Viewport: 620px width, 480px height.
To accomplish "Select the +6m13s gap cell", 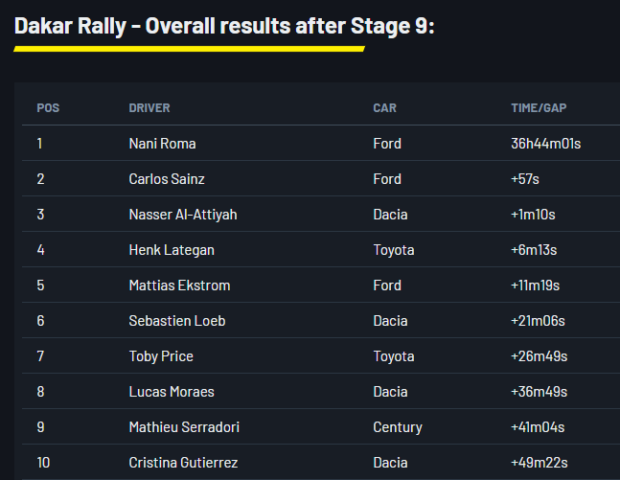I will click(534, 250).
